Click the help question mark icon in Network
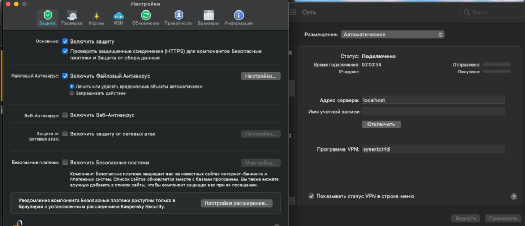This screenshot has height=226, width=525. [x=513, y=196]
